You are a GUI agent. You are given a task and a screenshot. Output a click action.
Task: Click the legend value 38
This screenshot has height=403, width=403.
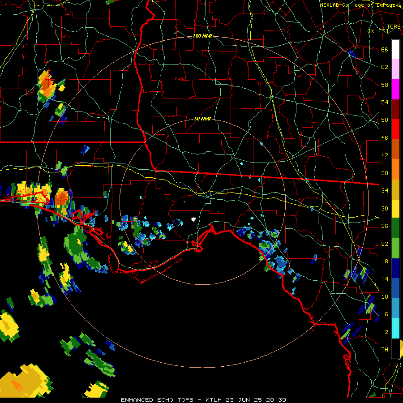click(x=385, y=173)
